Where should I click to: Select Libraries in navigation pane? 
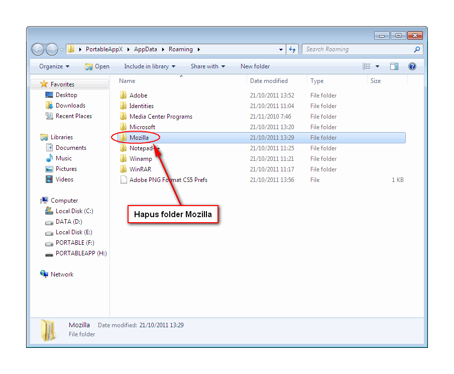(x=61, y=137)
